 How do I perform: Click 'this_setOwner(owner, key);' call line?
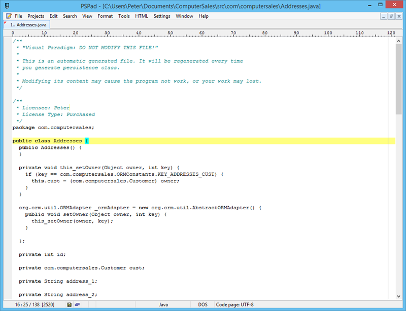point(72,221)
